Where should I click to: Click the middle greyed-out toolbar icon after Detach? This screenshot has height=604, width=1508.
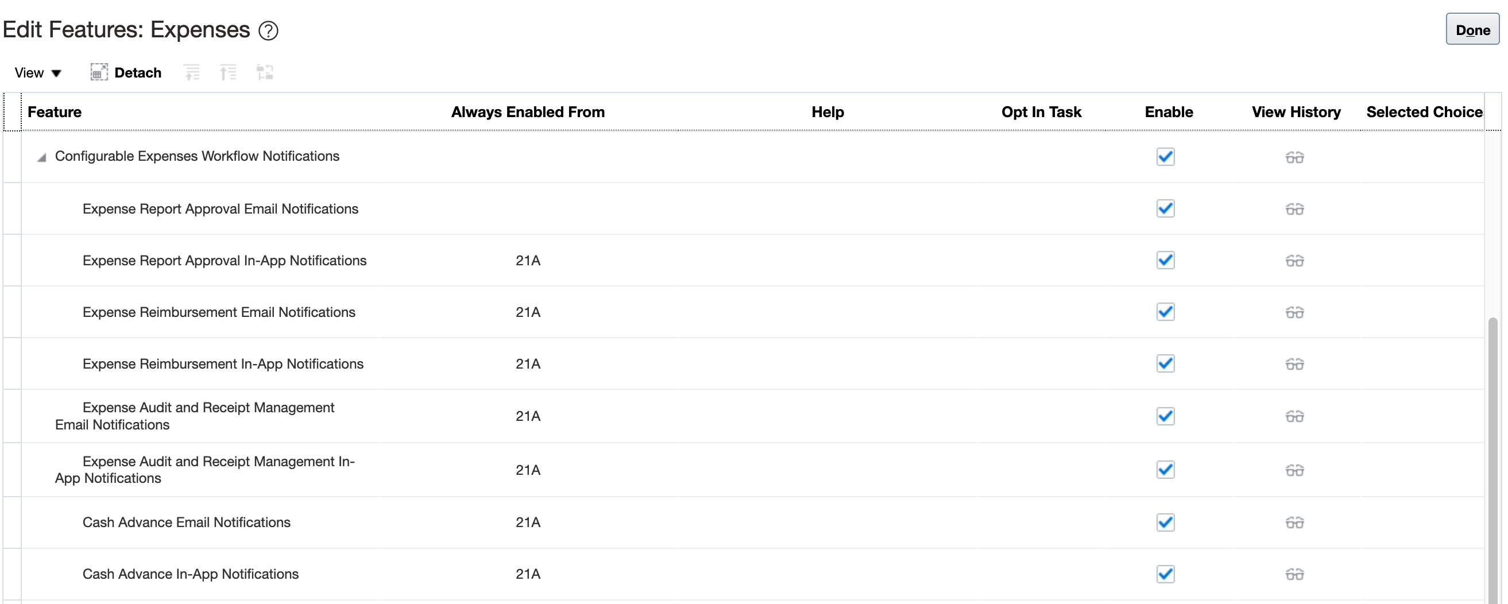point(229,72)
